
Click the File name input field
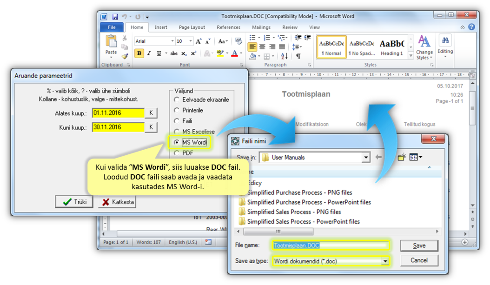[x=331, y=245]
